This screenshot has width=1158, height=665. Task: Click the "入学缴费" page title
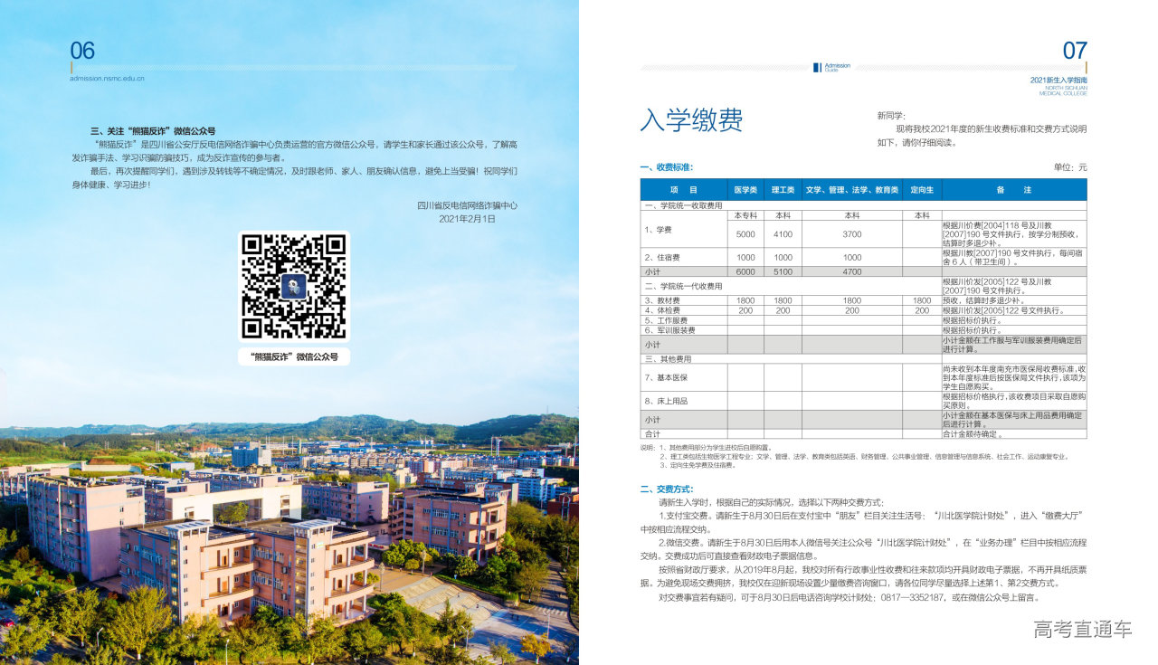click(x=691, y=120)
